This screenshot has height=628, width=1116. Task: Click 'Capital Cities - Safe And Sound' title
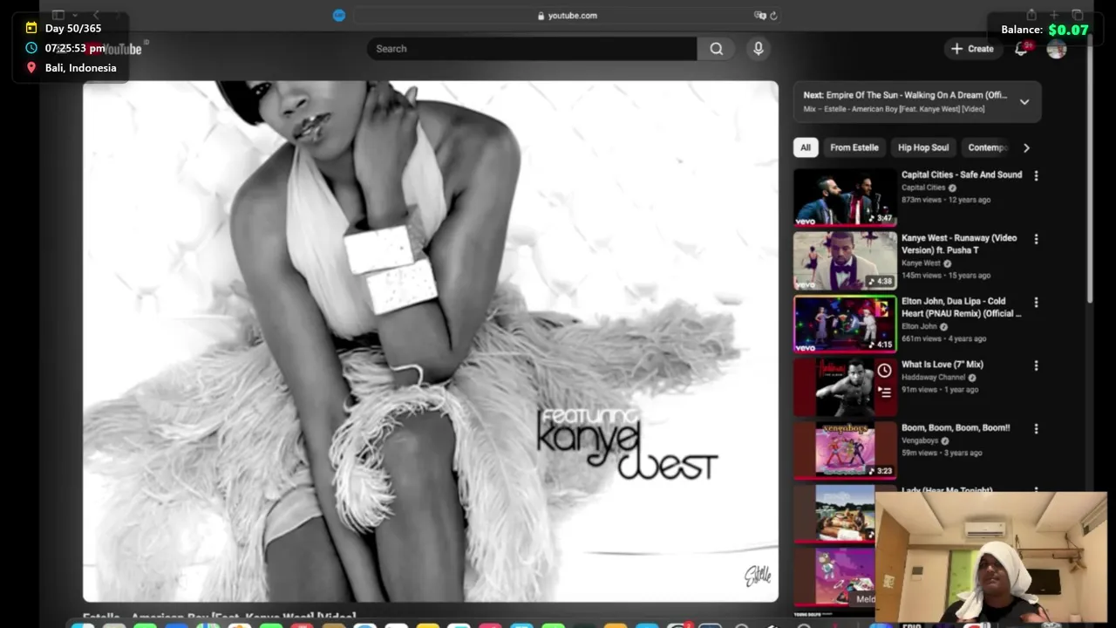962,174
